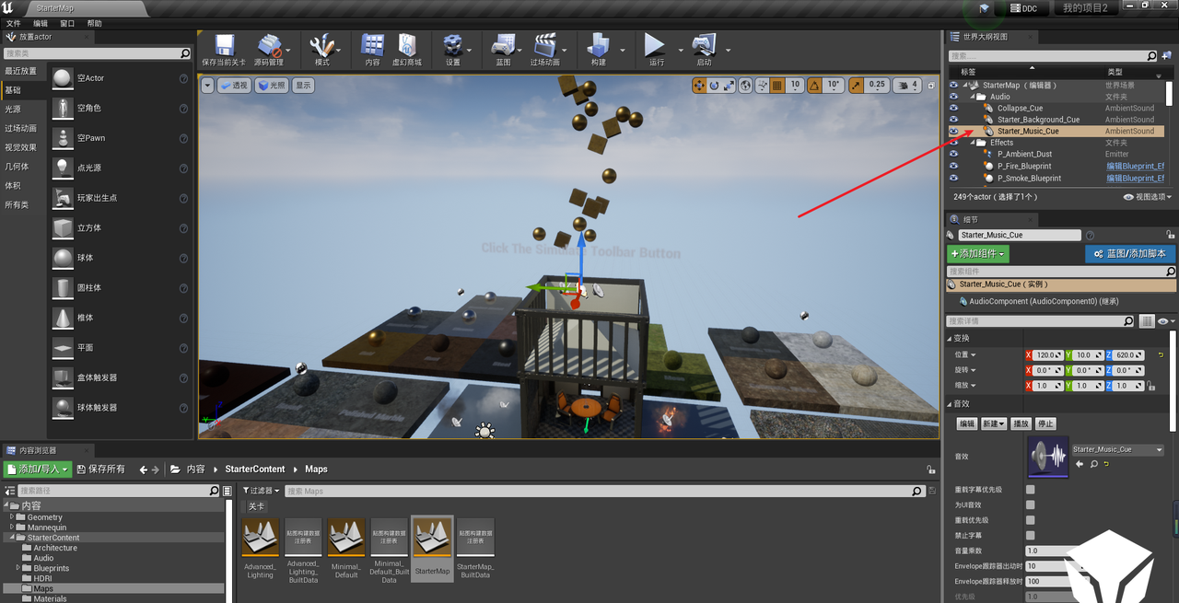Click reset-to-default yellow arrow beside location values
The width and height of the screenshot is (1179, 603).
(1161, 354)
